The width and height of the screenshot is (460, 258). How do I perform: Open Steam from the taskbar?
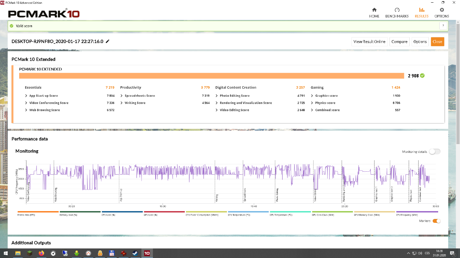coord(135,253)
